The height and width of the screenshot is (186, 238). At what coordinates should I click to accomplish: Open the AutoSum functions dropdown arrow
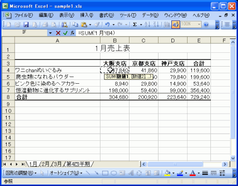tap(141, 25)
